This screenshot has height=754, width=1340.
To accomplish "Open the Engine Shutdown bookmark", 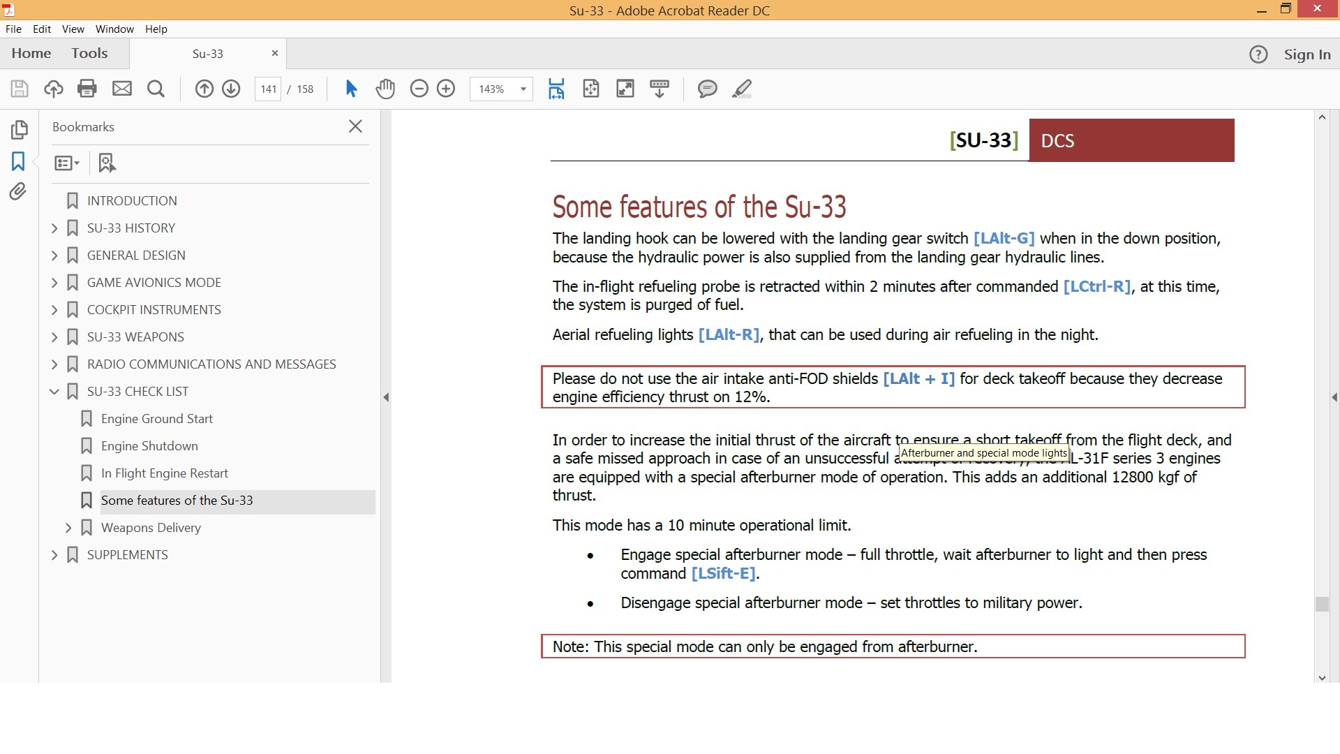I will pos(149,446).
